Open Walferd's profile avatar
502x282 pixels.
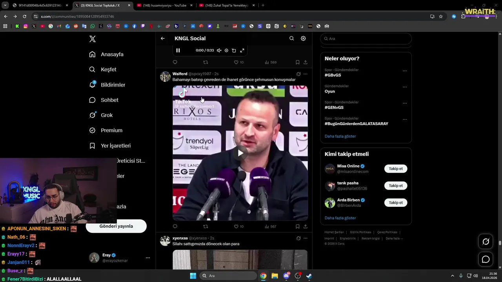165,76
